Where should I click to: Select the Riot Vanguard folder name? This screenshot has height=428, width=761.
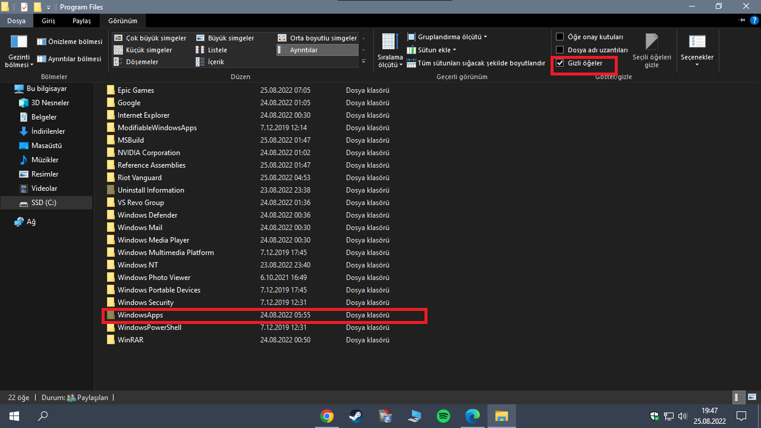pos(140,178)
